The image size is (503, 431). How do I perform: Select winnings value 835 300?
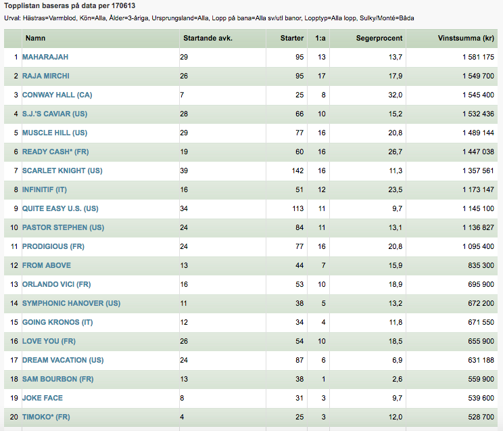click(x=481, y=266)
